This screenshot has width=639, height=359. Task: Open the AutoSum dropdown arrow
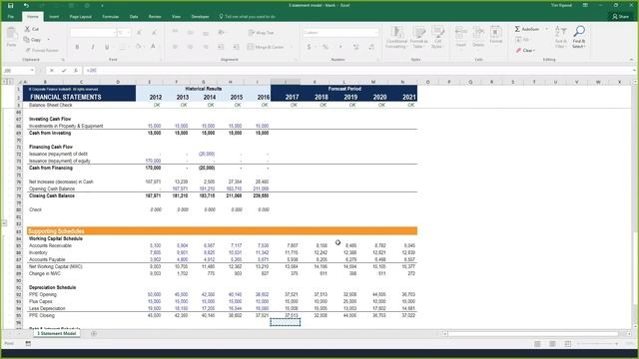(x=546, y=29)
